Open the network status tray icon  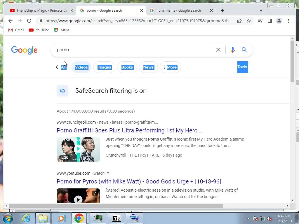coord(263,218)
